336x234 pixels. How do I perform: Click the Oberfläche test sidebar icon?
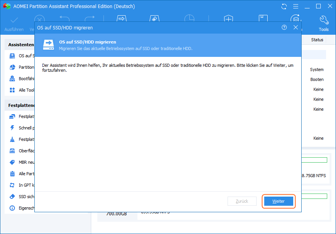point(12,151)
